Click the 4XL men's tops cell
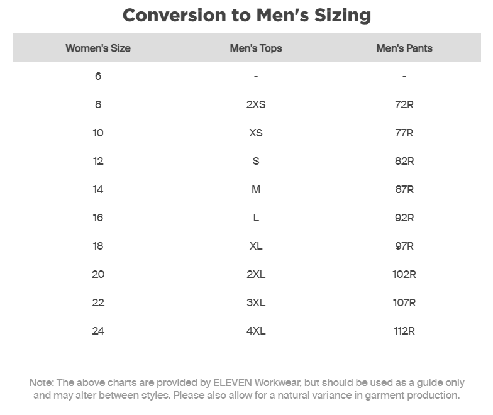493x415 pixels. coord(256,331)
